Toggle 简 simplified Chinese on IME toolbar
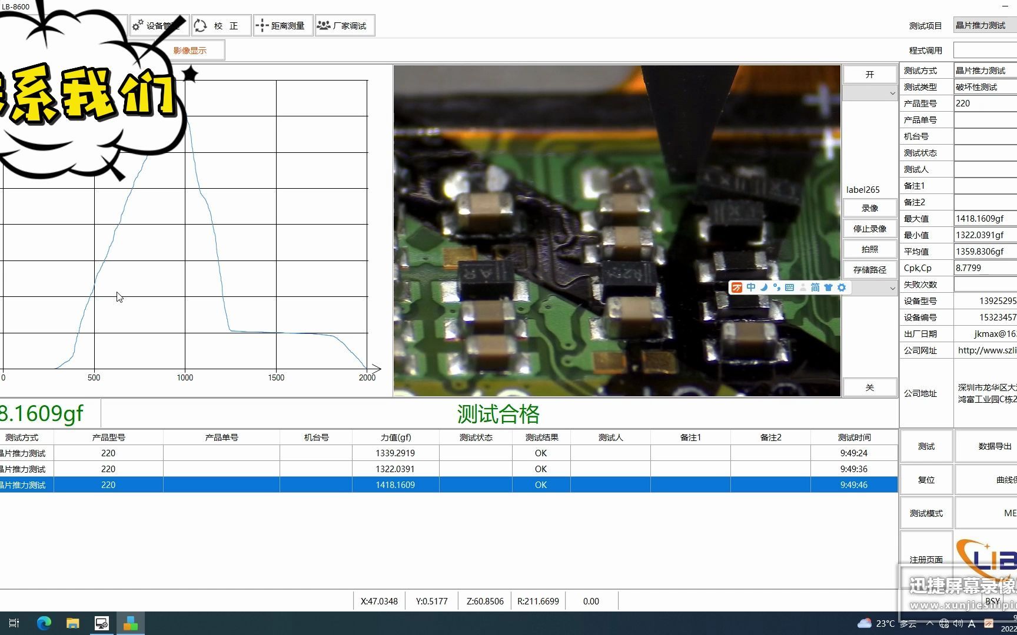 point(815,288)
